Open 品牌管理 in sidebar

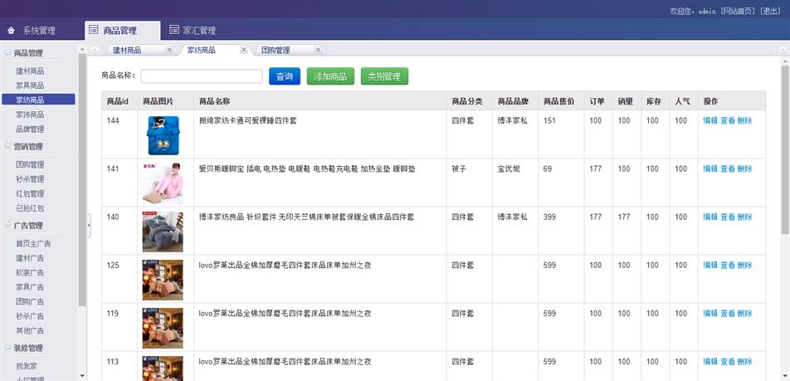coord(30,129)
